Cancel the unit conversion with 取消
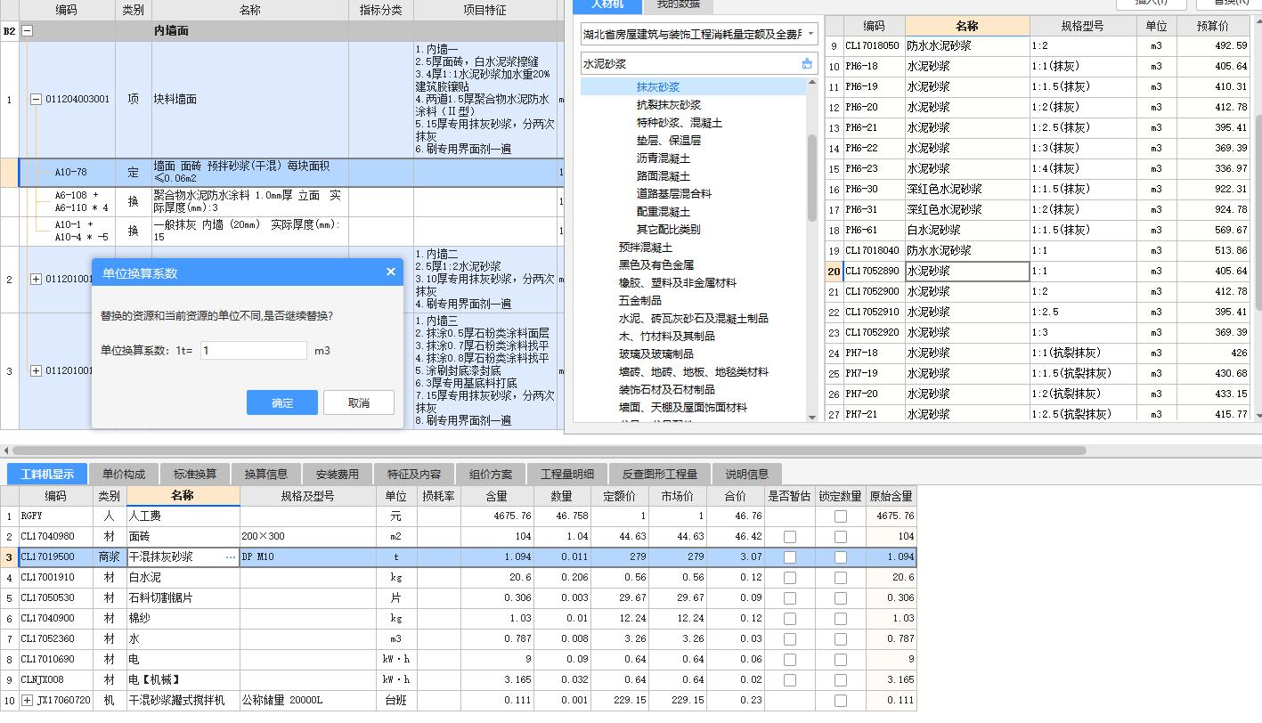 tap(359, 402)
